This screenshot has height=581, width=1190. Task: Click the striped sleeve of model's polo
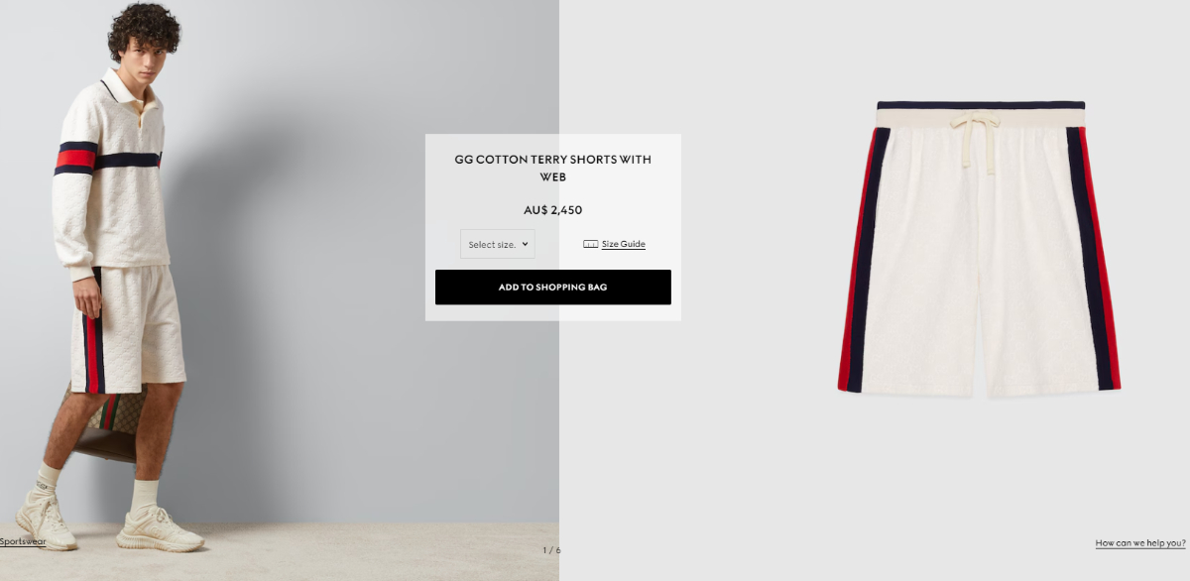pos(75,158)
